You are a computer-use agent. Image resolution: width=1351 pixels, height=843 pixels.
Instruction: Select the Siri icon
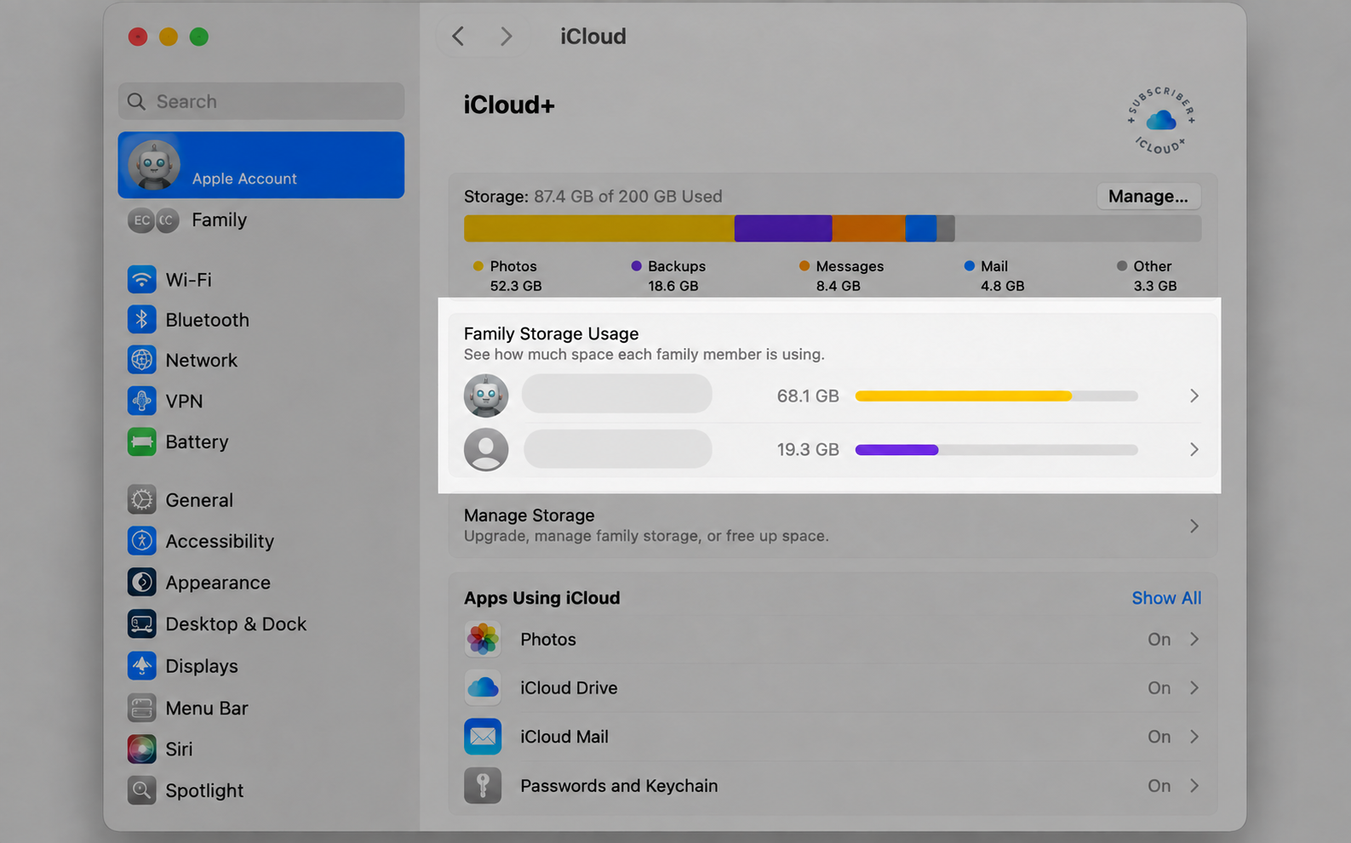(x=141, y=749)
